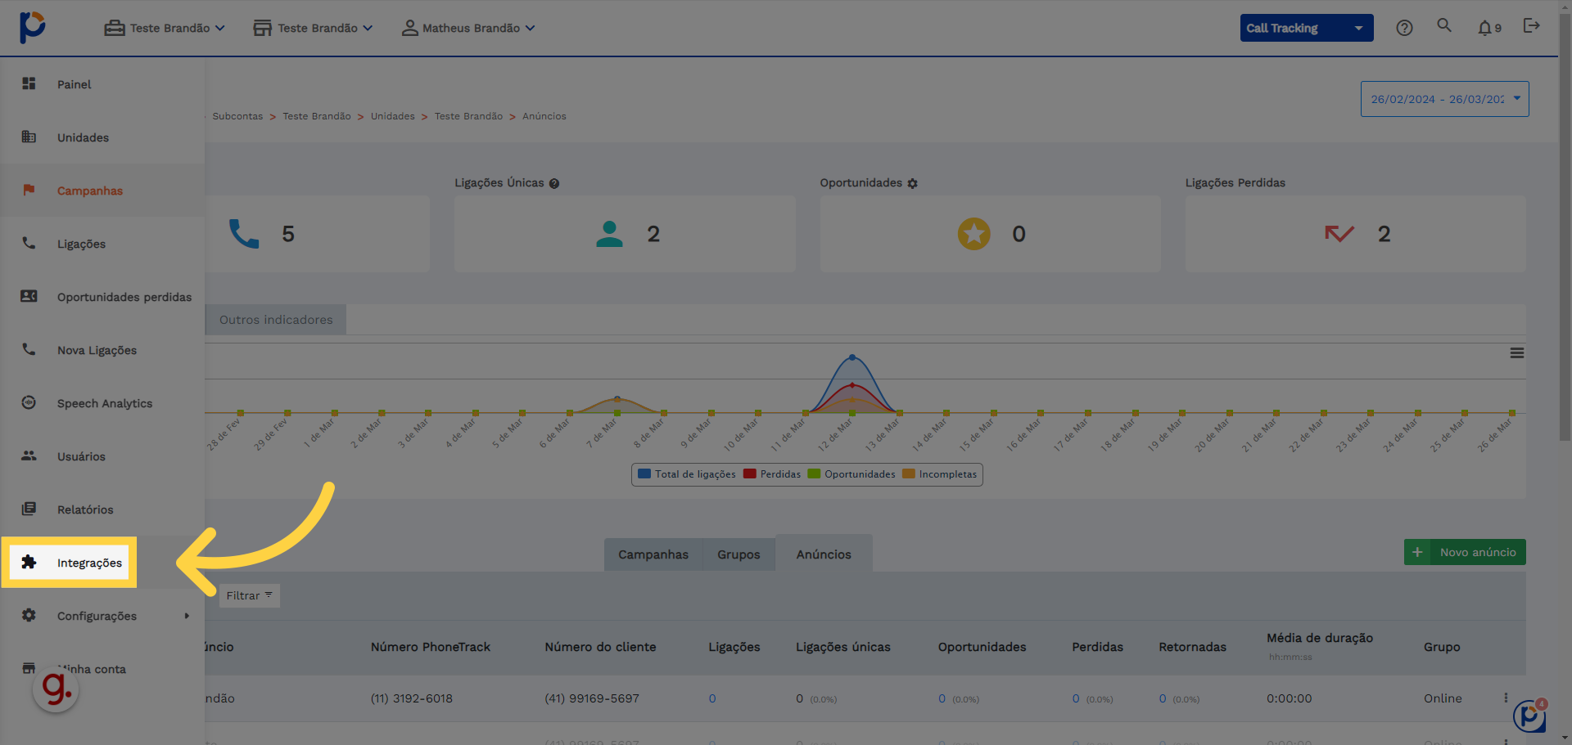Toggle Oportunidades legend series
This screenshot has width=1572, height=745.
(x=851, y=473)
